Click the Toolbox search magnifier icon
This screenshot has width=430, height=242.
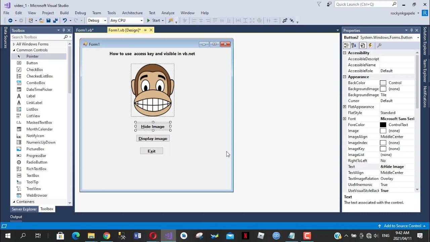coord(66,37)
